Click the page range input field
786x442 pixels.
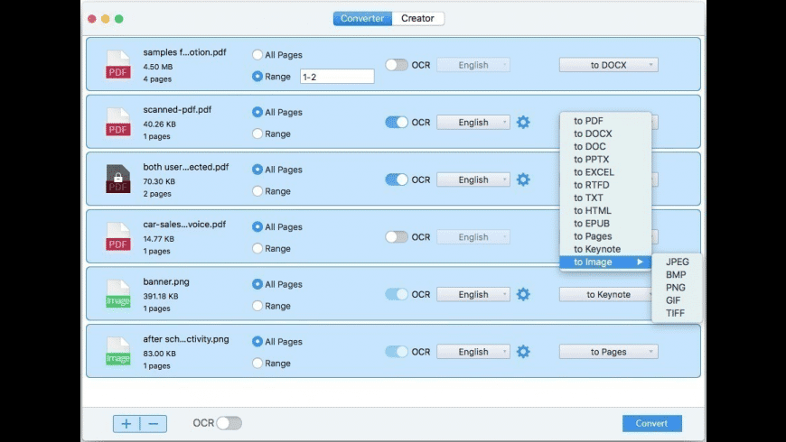[336, 77]
